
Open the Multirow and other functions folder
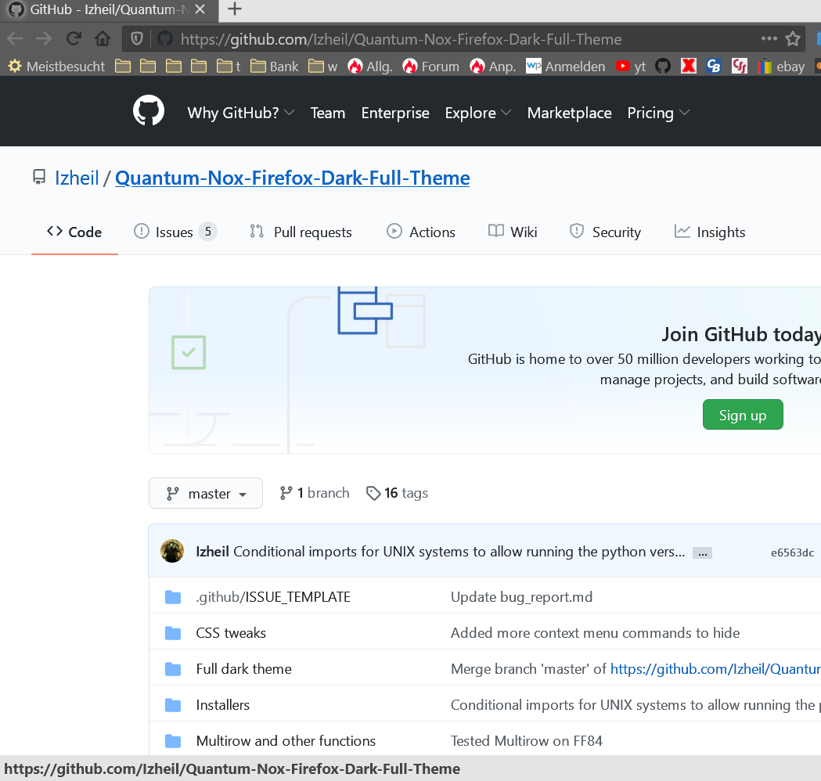[286, 741]
